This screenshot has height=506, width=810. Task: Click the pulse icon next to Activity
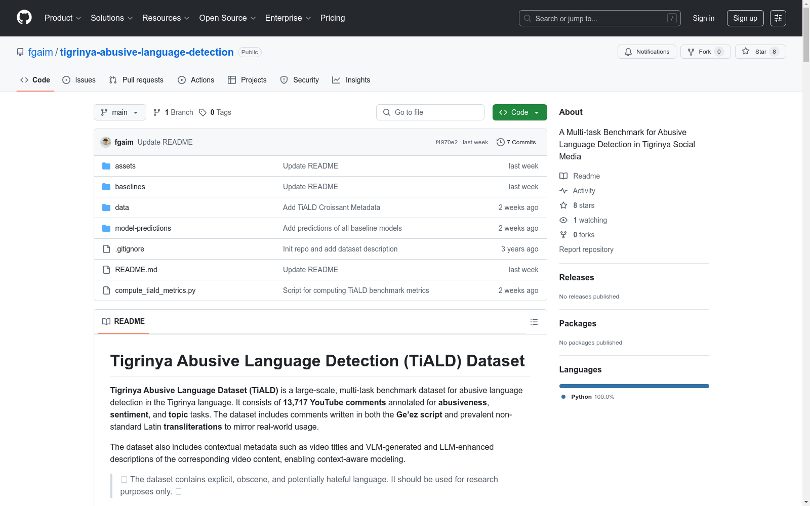563,191
